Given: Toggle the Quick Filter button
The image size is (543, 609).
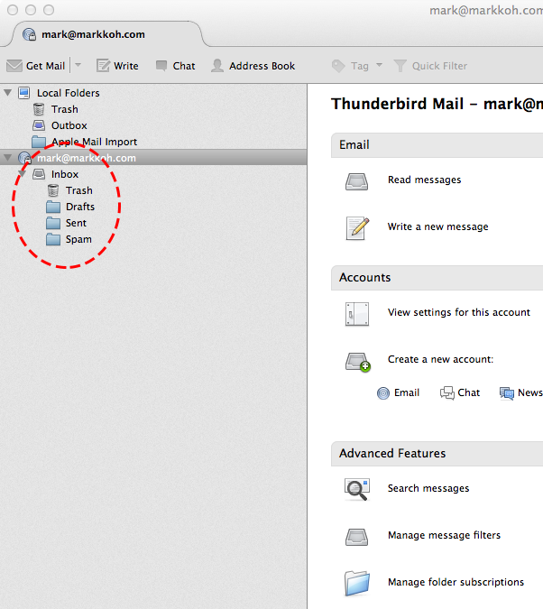Looking at the screenshot, I should pyautogui.click(x=430, y=66).
